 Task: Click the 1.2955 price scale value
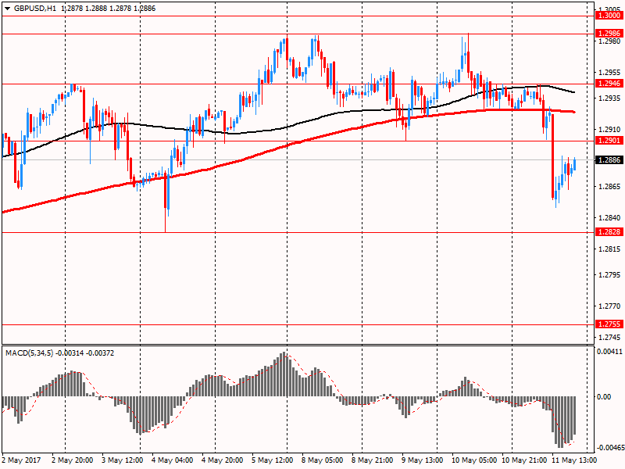610,73
